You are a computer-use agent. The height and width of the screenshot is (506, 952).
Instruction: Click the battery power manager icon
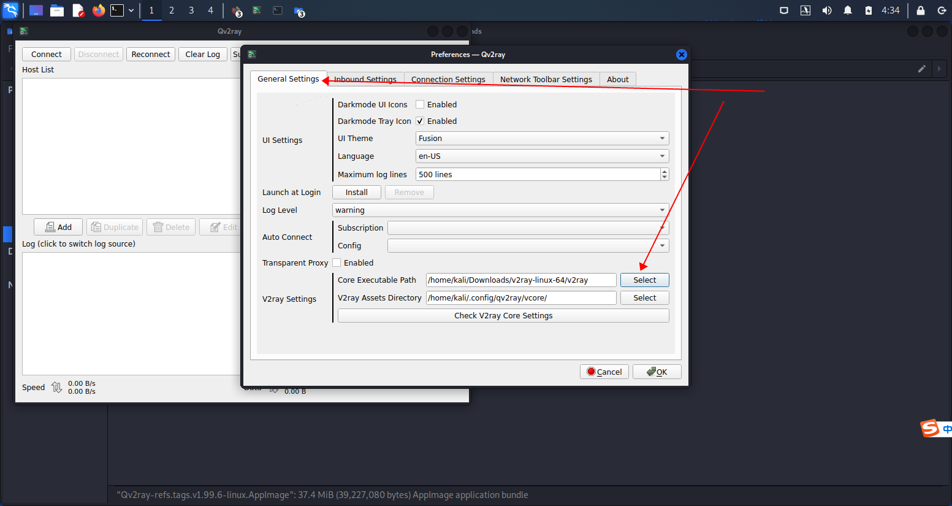point(869,10)
